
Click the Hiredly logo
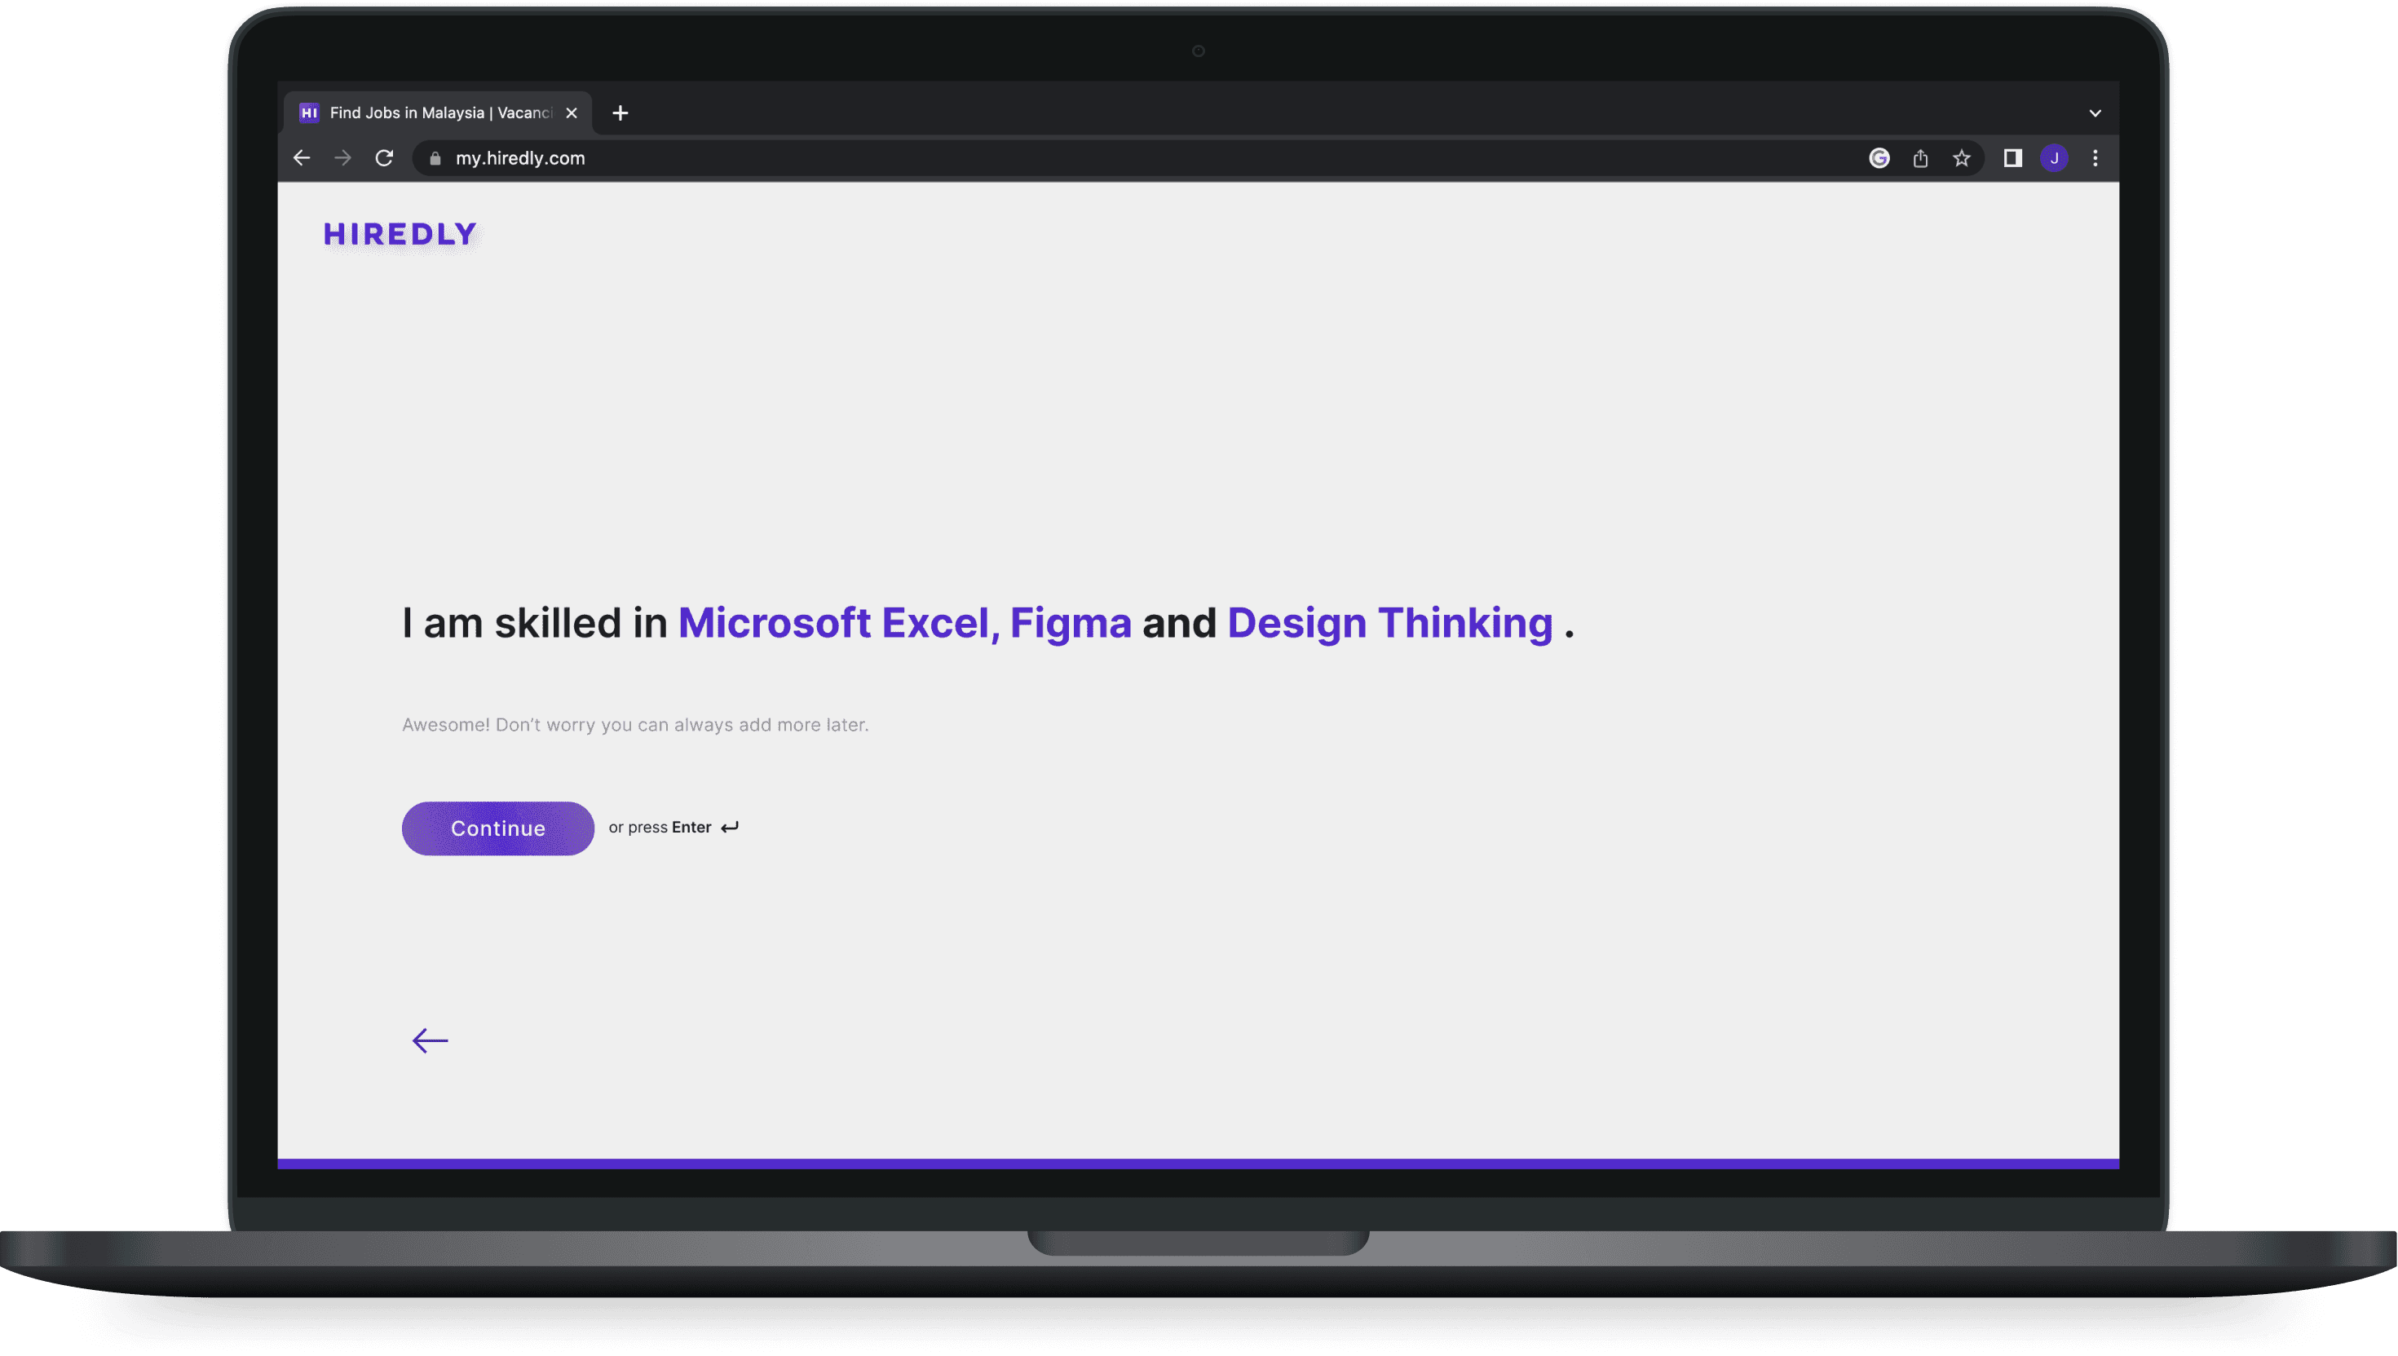[x=400, y=234]
